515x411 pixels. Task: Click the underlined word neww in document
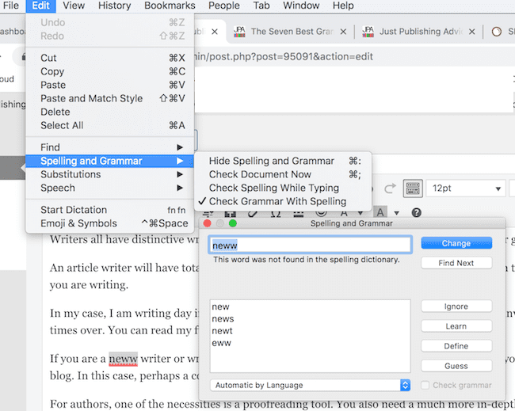(x=123, y=359)
